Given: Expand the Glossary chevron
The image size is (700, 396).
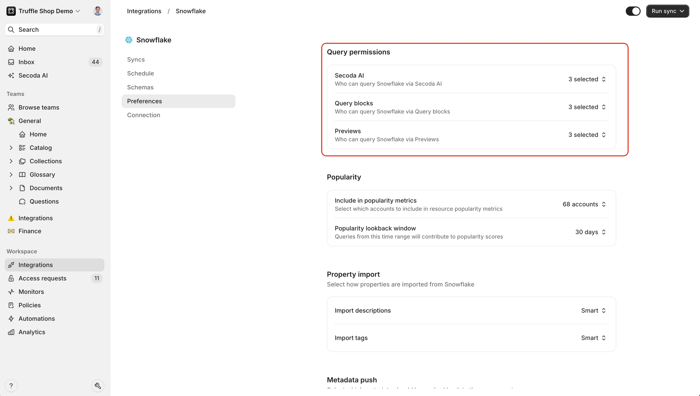Looking at the screenshot, I should coord(11,174).
